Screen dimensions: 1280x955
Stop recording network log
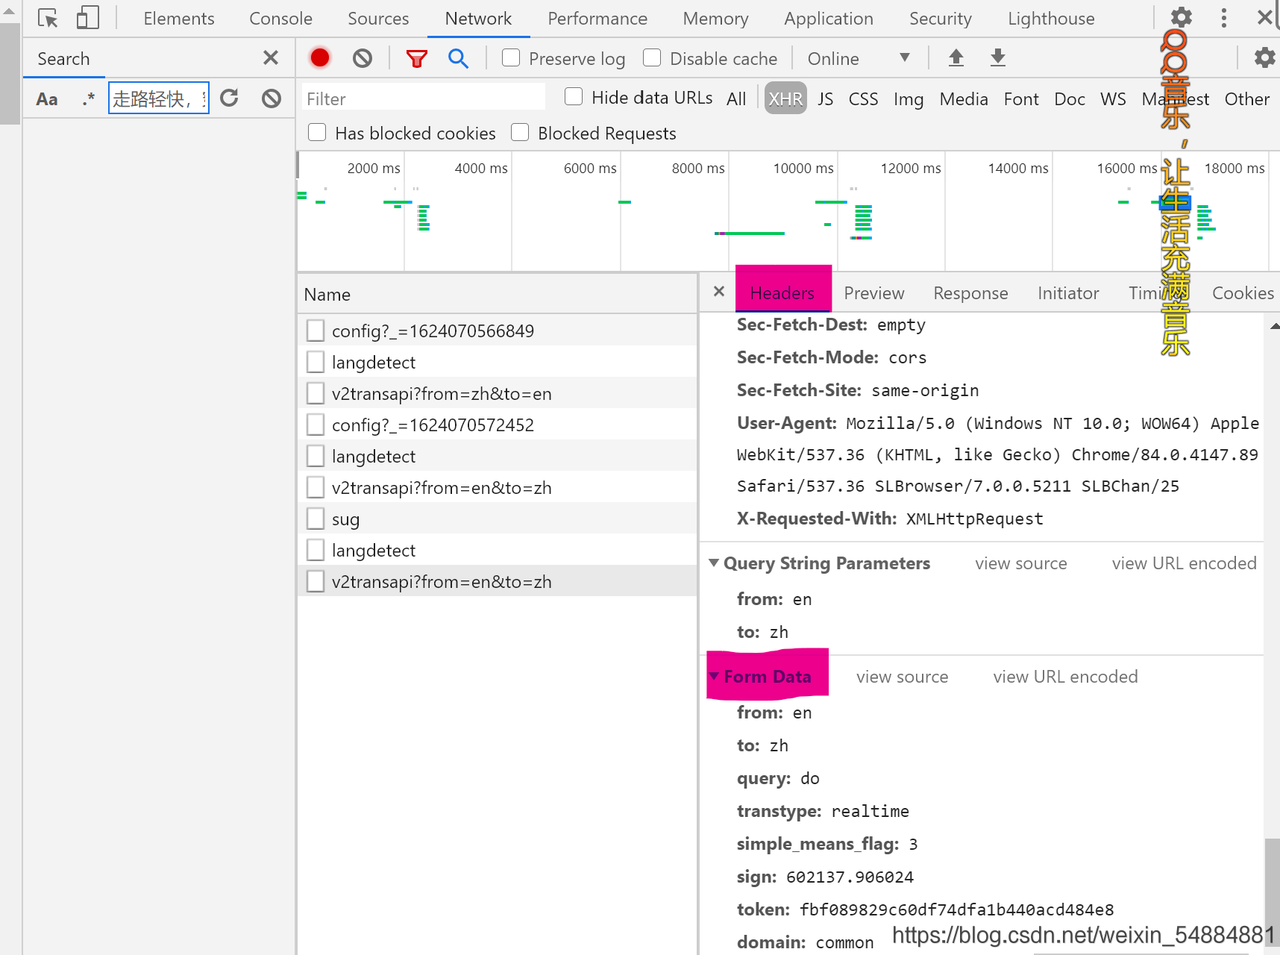tap(319, 57)
